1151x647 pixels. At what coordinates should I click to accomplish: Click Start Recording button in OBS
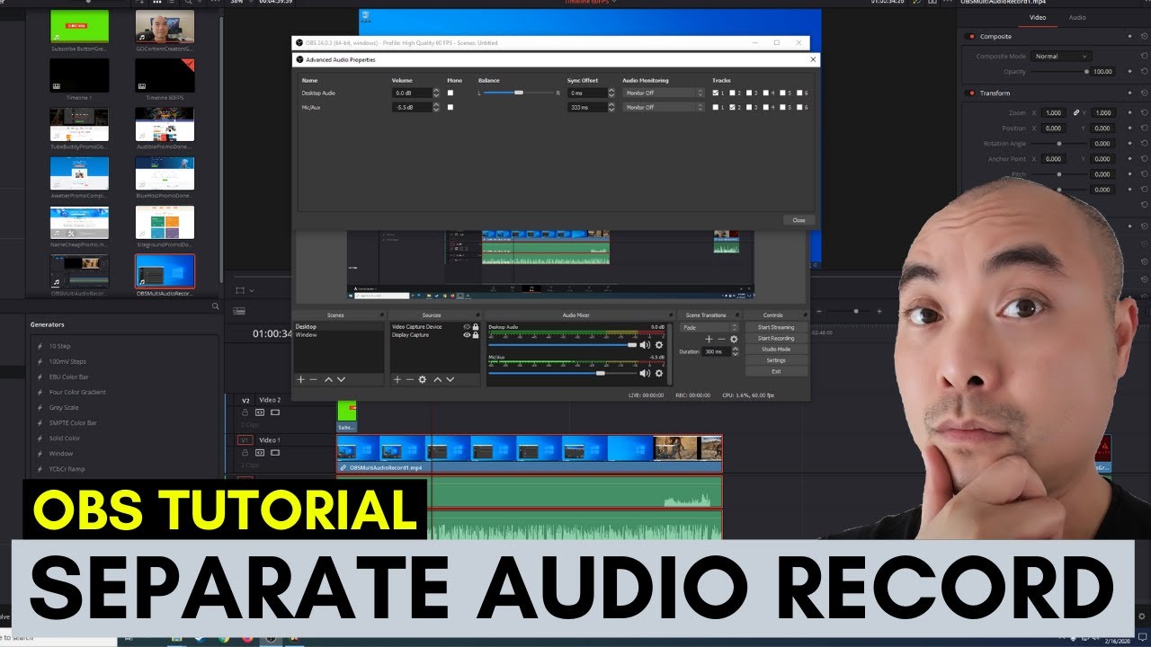coord(776,338)
